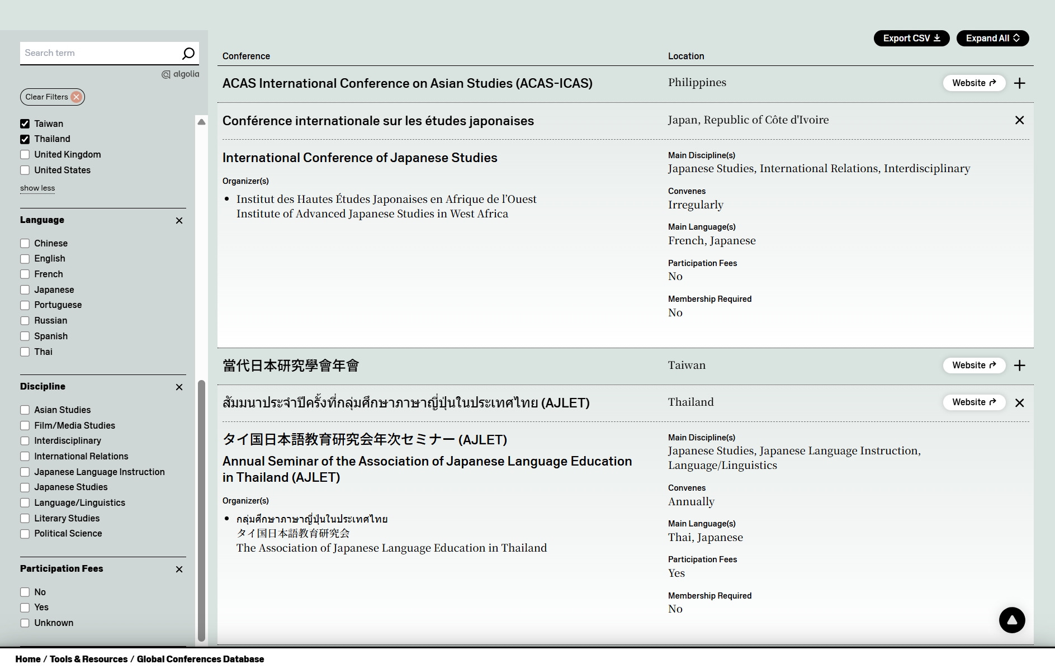The height and width of the screenshot is (669, 1055).
Task: Click the scroll-to-top round arrow button
Action: [1011, 620]
